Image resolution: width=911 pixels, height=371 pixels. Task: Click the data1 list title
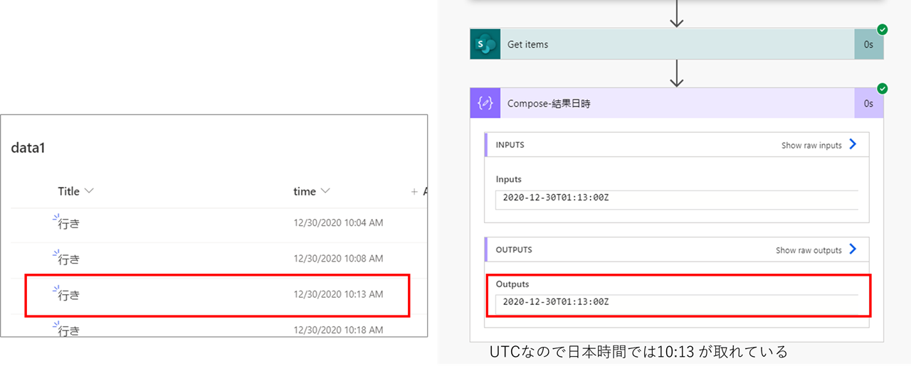click(29, 148)
